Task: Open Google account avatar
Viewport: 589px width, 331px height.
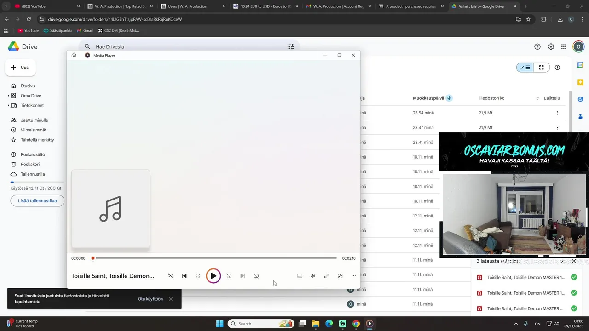Action: (x=578, y=46)
